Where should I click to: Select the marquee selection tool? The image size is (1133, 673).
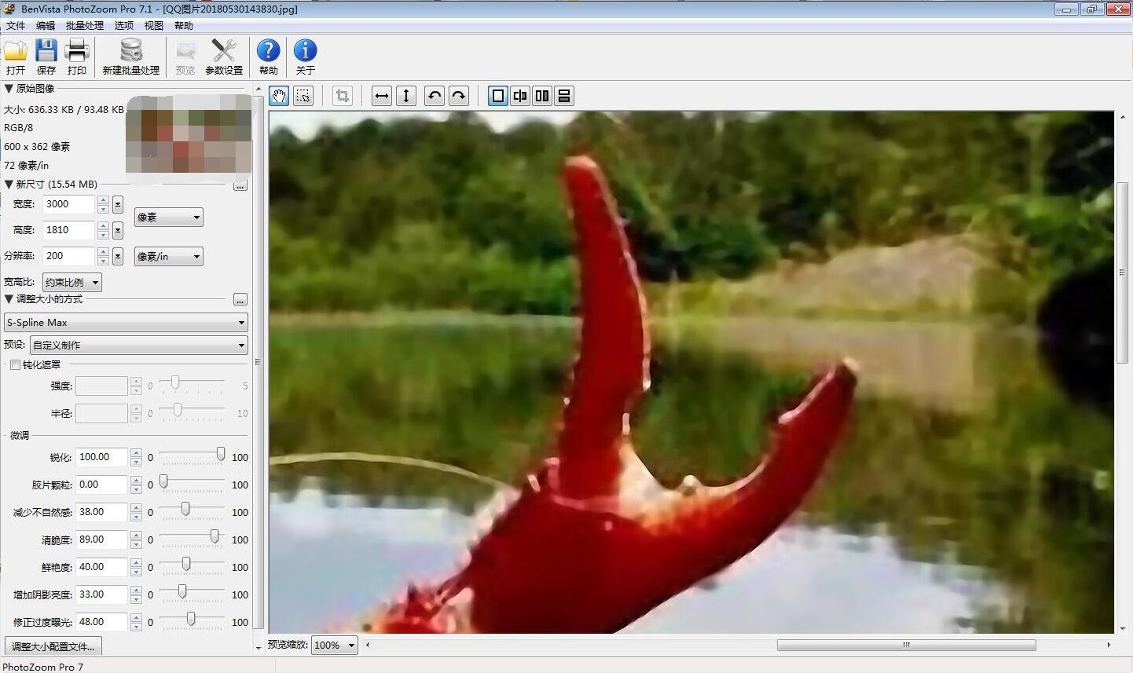point(302,96)
